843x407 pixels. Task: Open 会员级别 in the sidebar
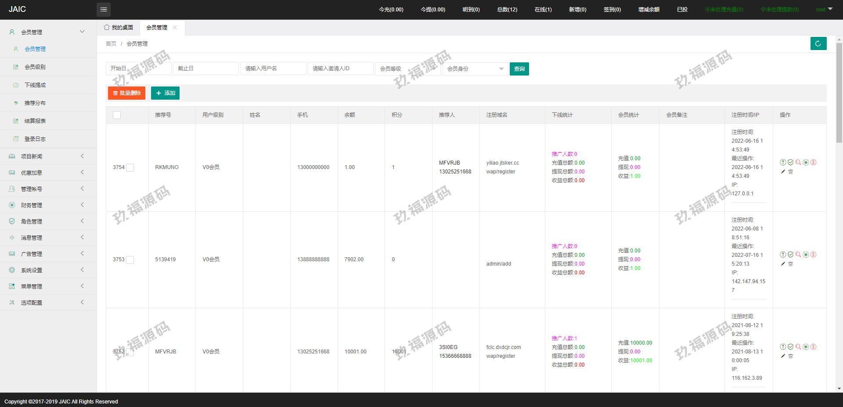pos(35,67)
